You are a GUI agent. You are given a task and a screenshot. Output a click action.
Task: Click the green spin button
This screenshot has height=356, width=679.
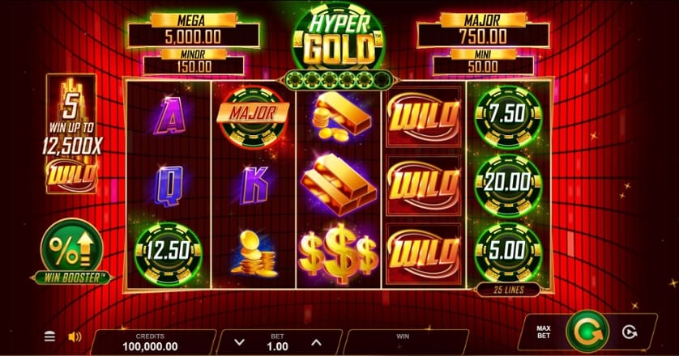click(587, 332)
